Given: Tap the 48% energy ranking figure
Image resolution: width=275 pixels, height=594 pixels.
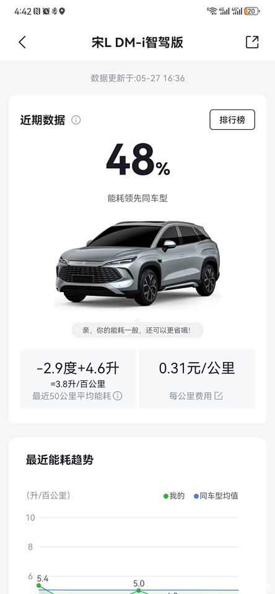Looking at the screenshot, I should [x=138, y=160].
